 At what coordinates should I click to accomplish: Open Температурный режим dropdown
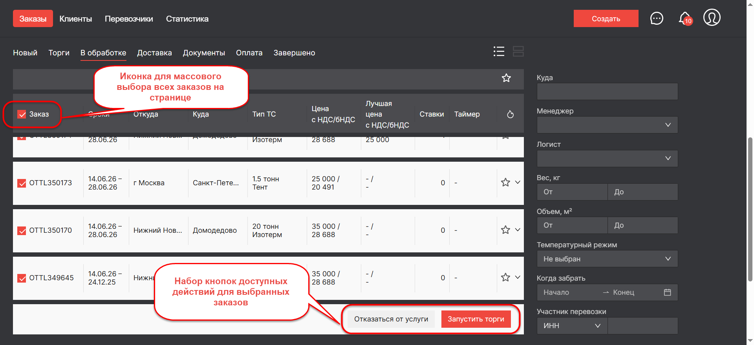click(607, 259)
